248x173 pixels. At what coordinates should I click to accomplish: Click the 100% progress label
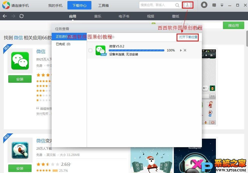(171, 50)
